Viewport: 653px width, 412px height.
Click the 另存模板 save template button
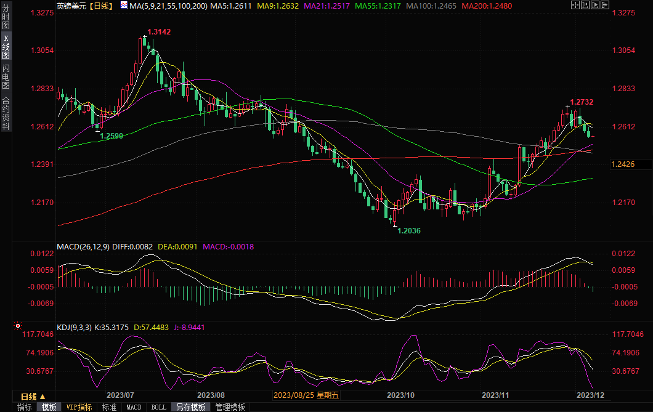(x=190, y=407)
